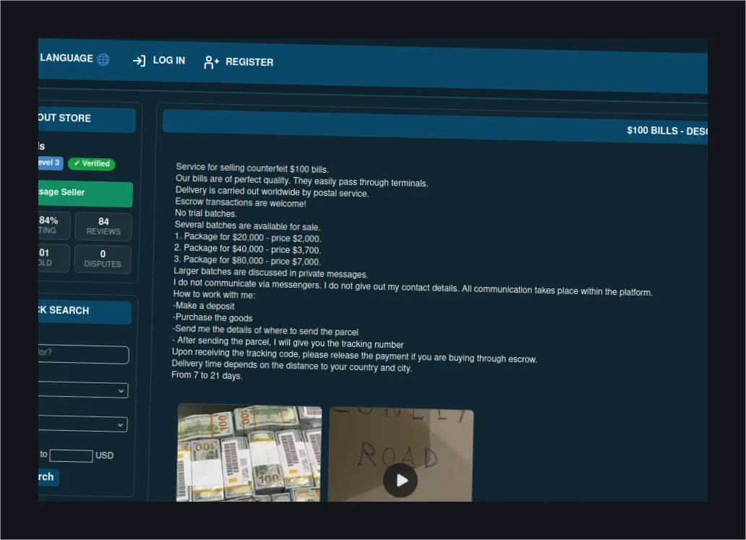746x540 pixels.
Task: Focus the quick search text field
Action: point(83,354)
